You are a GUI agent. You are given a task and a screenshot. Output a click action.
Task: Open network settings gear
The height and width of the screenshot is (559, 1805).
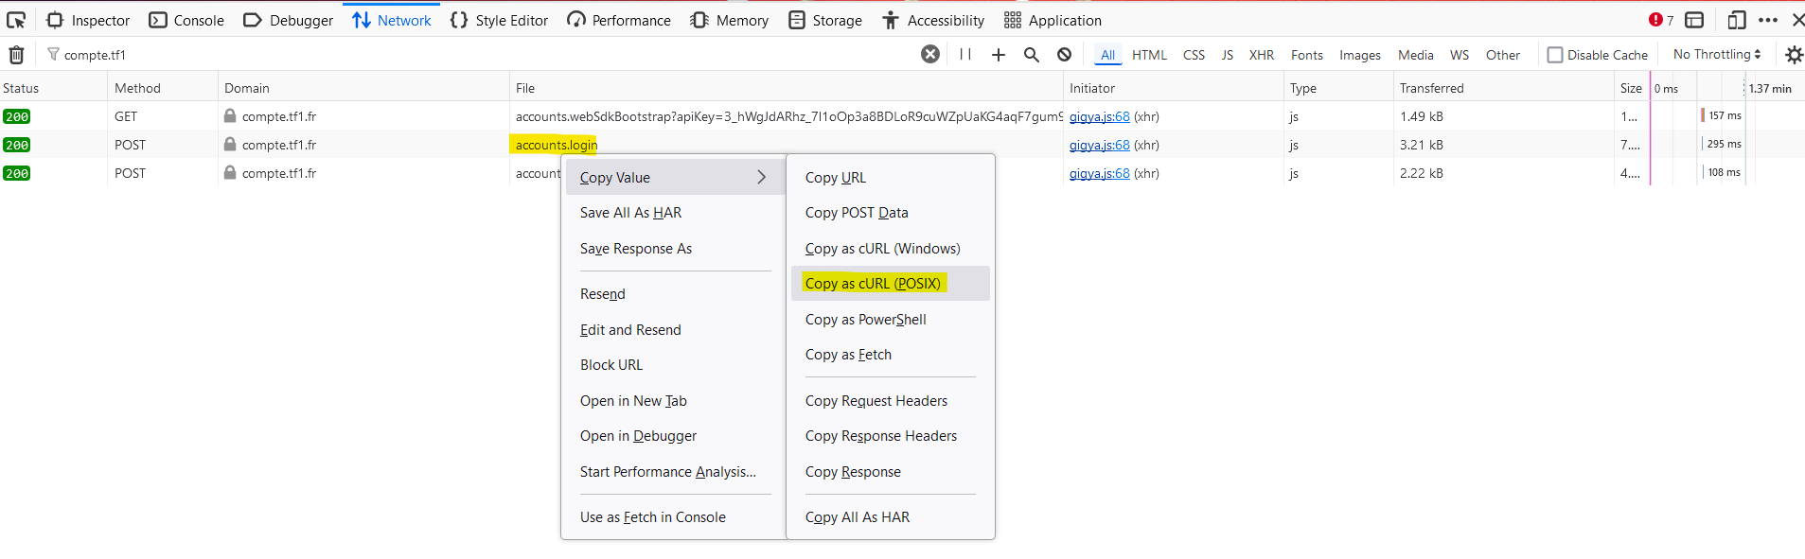tap(1794, 55)
